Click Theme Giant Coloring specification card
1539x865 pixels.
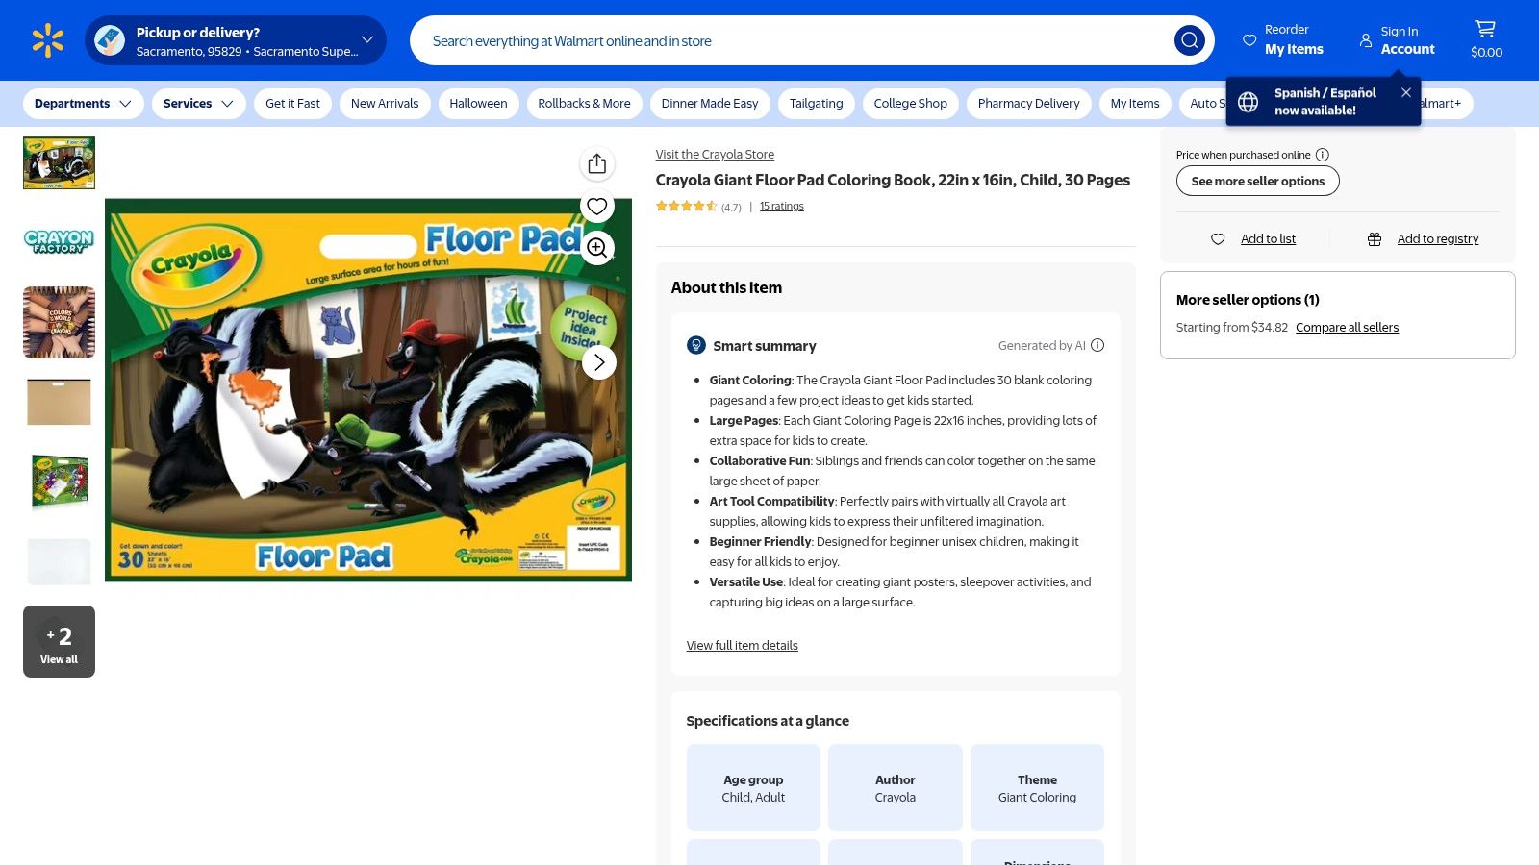coord(1037,787)
